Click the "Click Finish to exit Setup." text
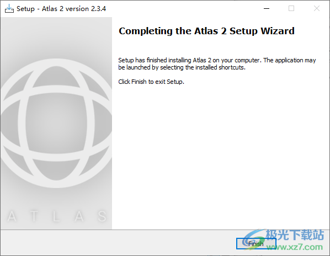The width and height of the screenshot is (330, 256). click(x=151, y=82)
